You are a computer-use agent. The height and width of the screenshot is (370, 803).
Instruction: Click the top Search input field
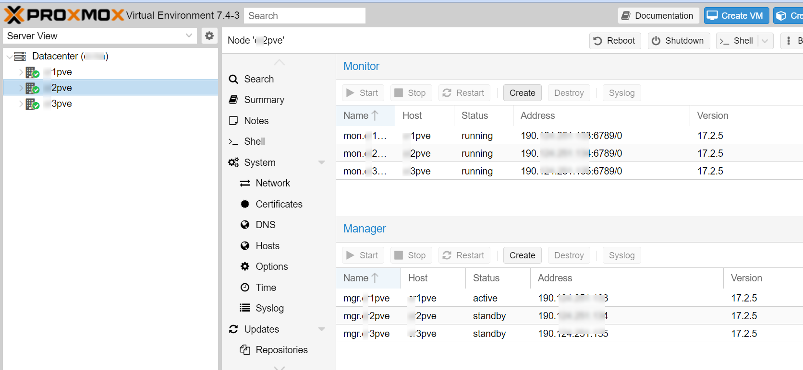[x=304, y=16]
